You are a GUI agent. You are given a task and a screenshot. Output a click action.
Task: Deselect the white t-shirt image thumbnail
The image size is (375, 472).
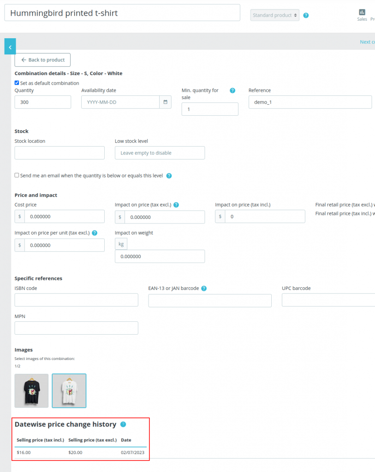tap(69, 391)
